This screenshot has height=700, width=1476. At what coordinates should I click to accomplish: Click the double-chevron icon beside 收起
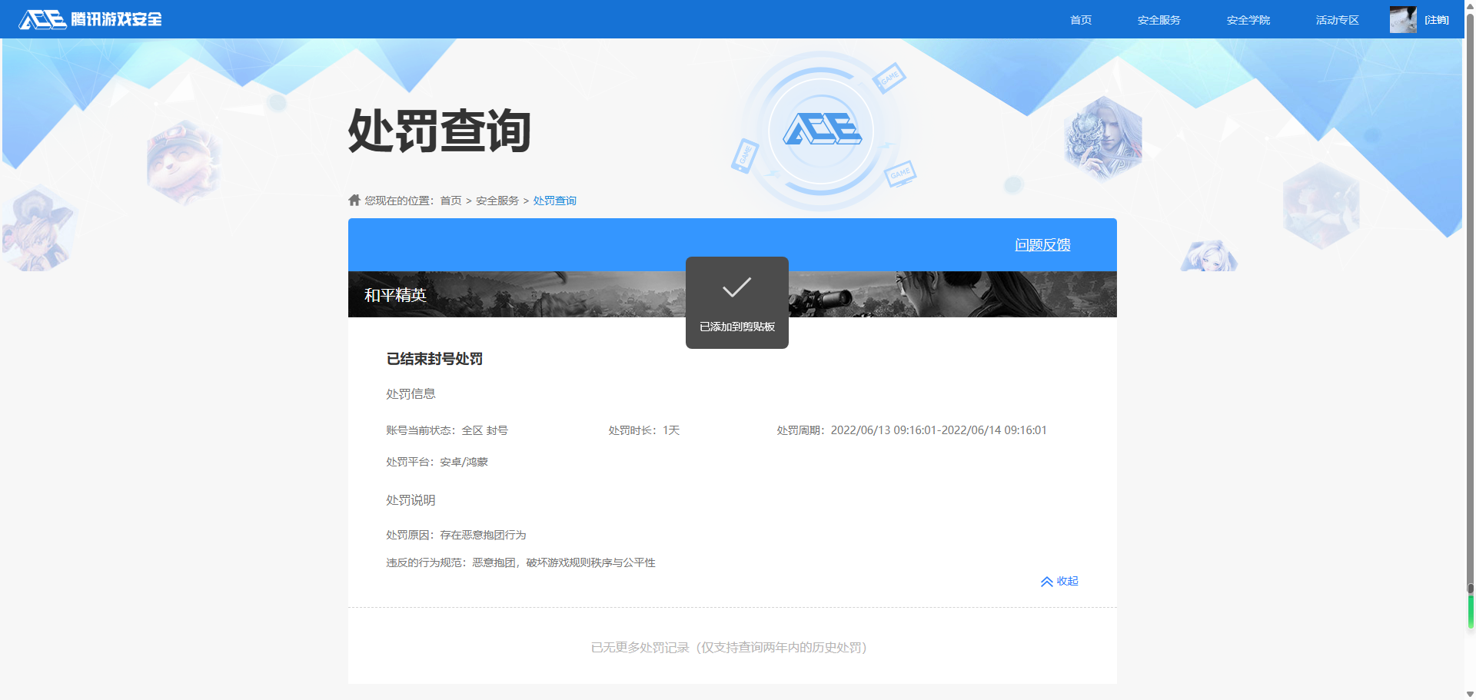tap(1046, 582)
